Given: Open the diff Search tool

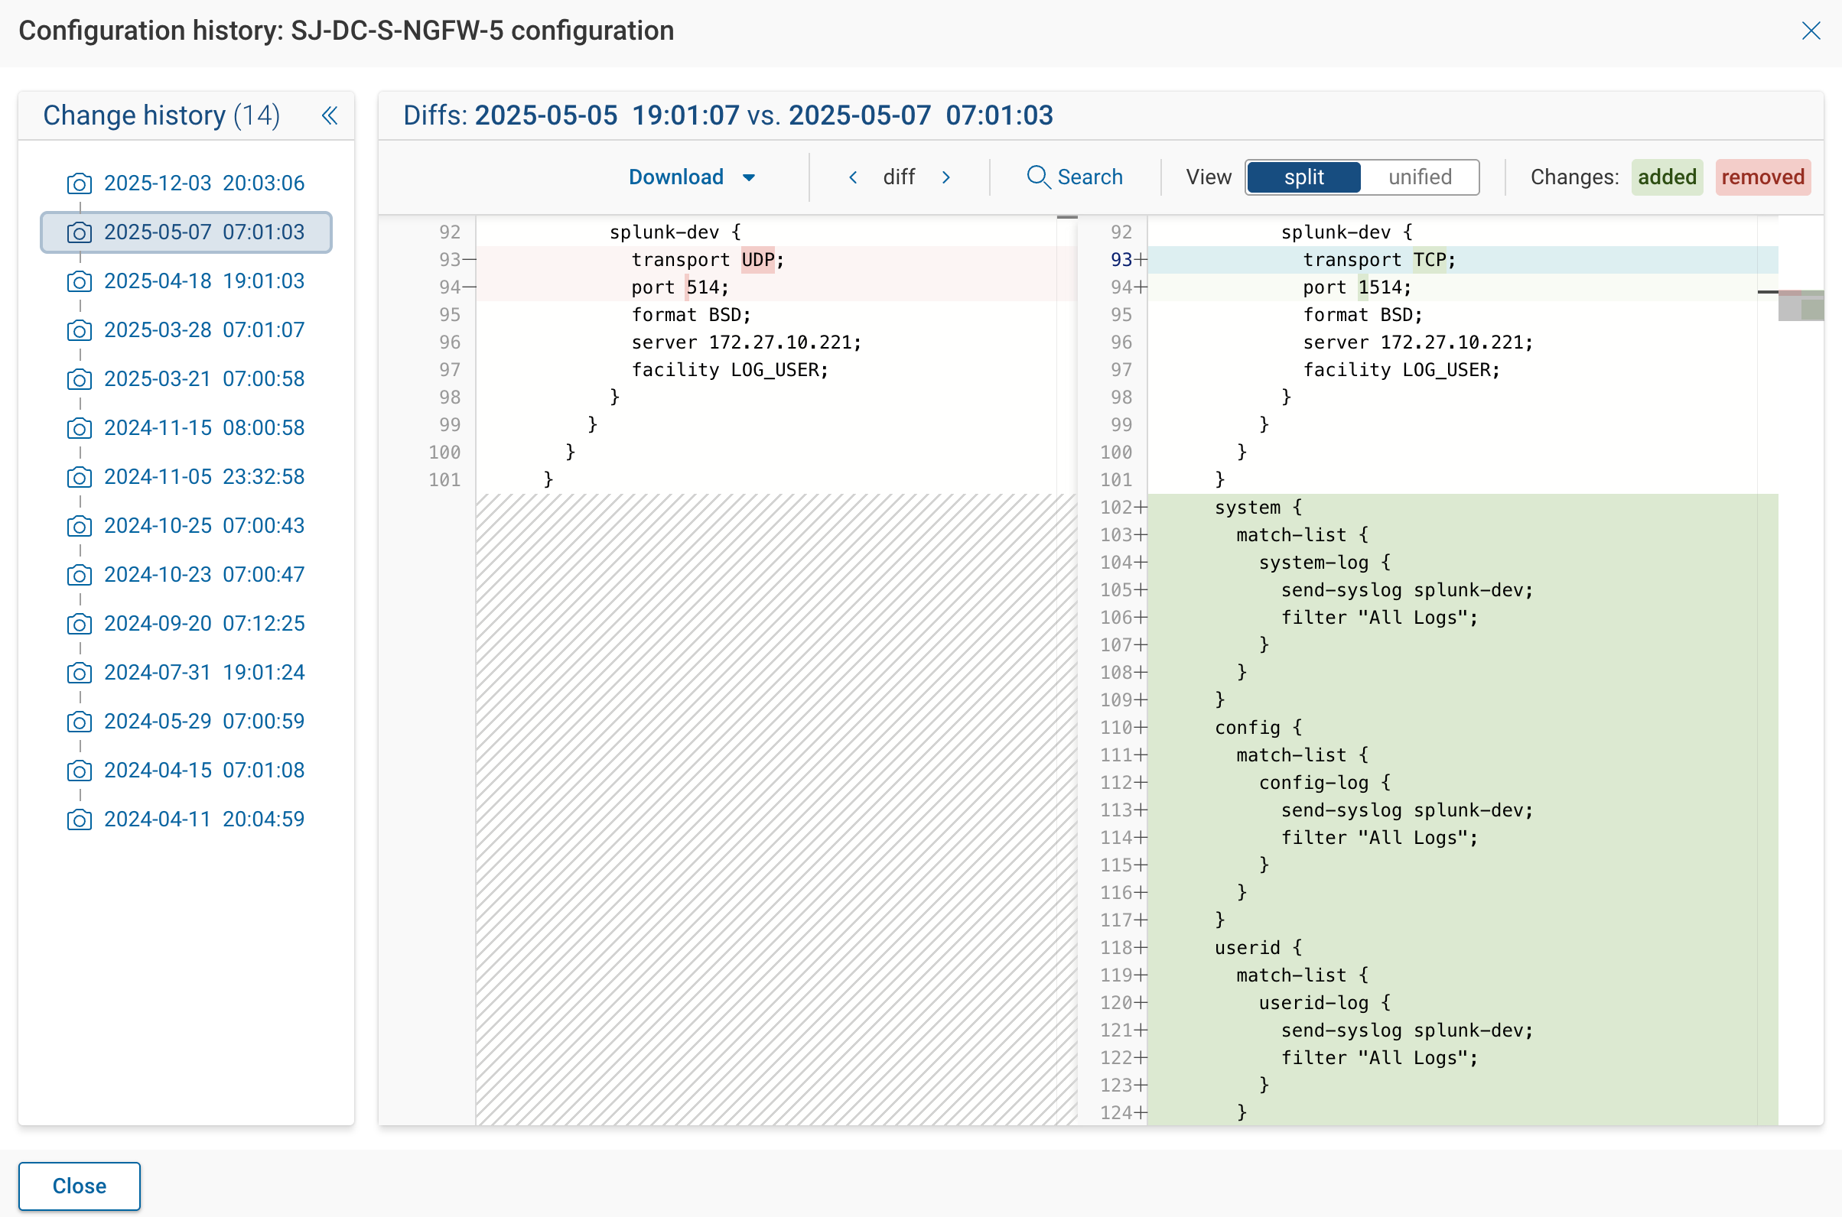Looking at the screenshot, I should (x=1076, y=177).
